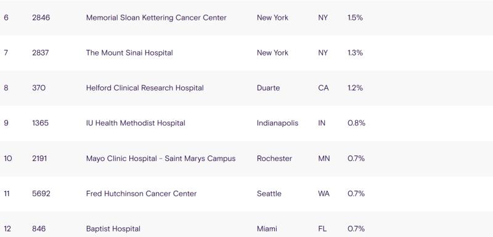The height and width of the screenshot is (237, 493).
Task: Select The Mount Sinai Hospital name
Action: [x=129, y=53]
